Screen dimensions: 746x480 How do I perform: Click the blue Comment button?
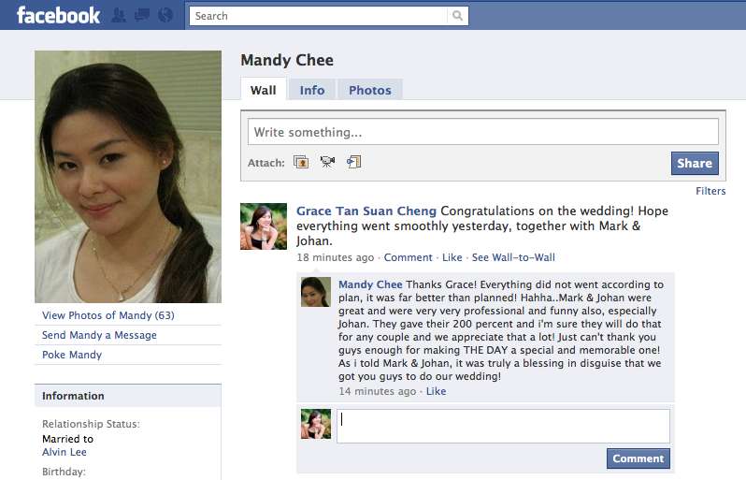click(x=638, y=458)
